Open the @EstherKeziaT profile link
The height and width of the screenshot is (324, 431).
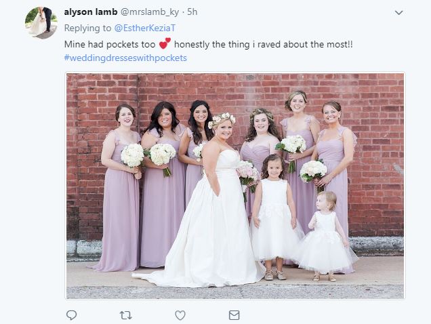144,28
